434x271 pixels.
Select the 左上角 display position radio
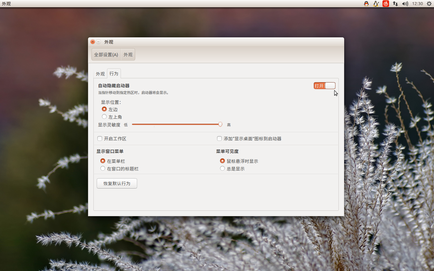pyautogui.click(x=104, y=117)
